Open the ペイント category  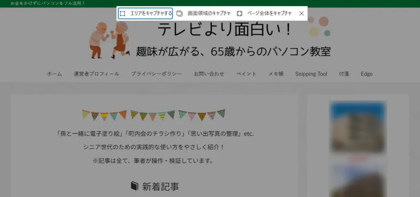[246, 74]
